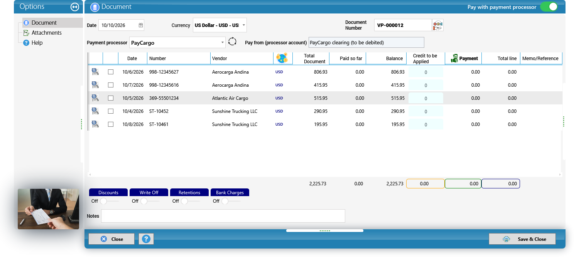Click the Close button
The height and width of the screenshot is (257, 574).
tap(111, 239)
